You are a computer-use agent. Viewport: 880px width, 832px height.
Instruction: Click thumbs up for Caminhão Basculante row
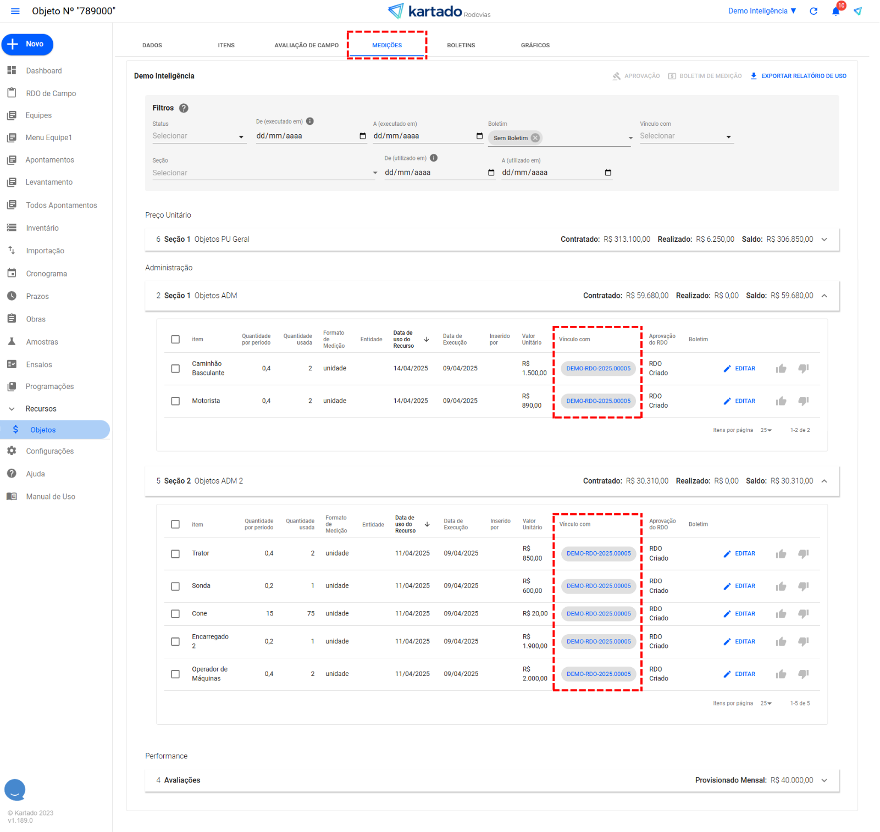[x=781, y=369]
